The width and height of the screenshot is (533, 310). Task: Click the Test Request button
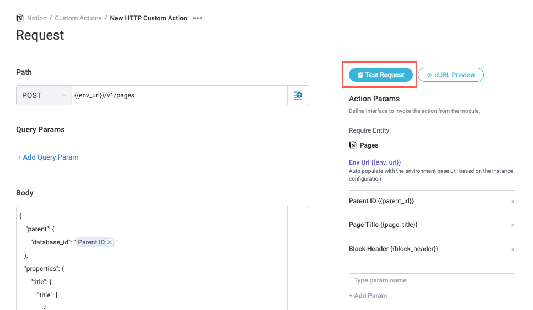pyautogui.click(x=381, y=75)
